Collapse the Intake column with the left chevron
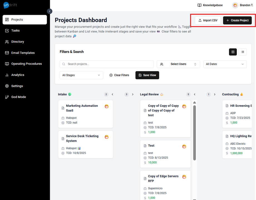Image resolution: width=256 pixels, height=200 pixels. coord(112,95)
